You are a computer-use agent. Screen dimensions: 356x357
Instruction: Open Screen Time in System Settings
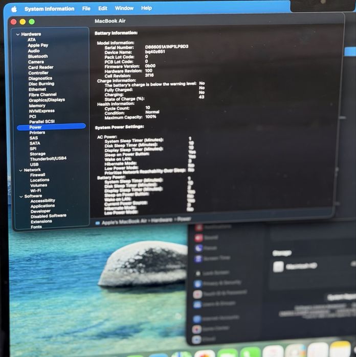click(x=212, y=258)
